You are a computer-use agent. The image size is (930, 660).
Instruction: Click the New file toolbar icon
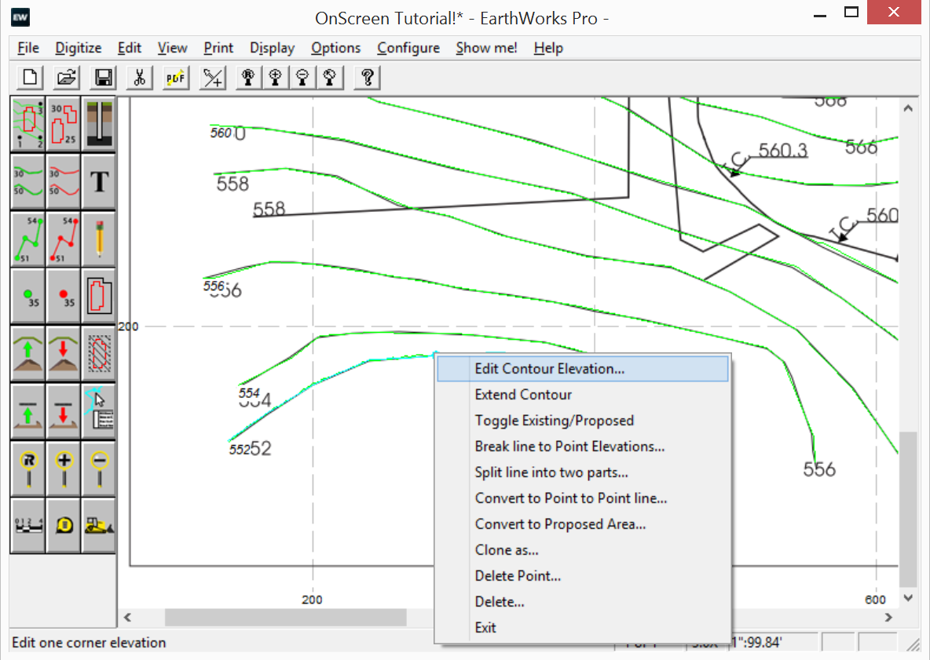[x=30, y=78]
